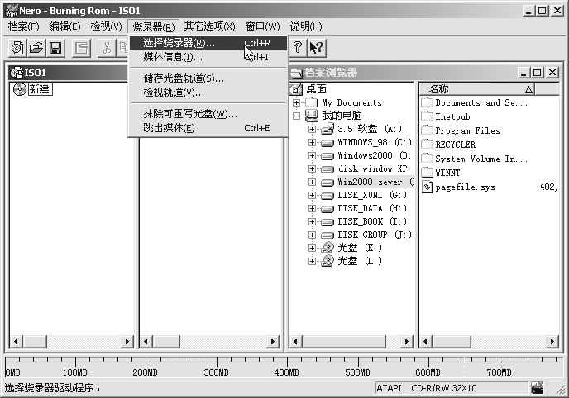Click the context help arrow-question icon

coord(317,48)
